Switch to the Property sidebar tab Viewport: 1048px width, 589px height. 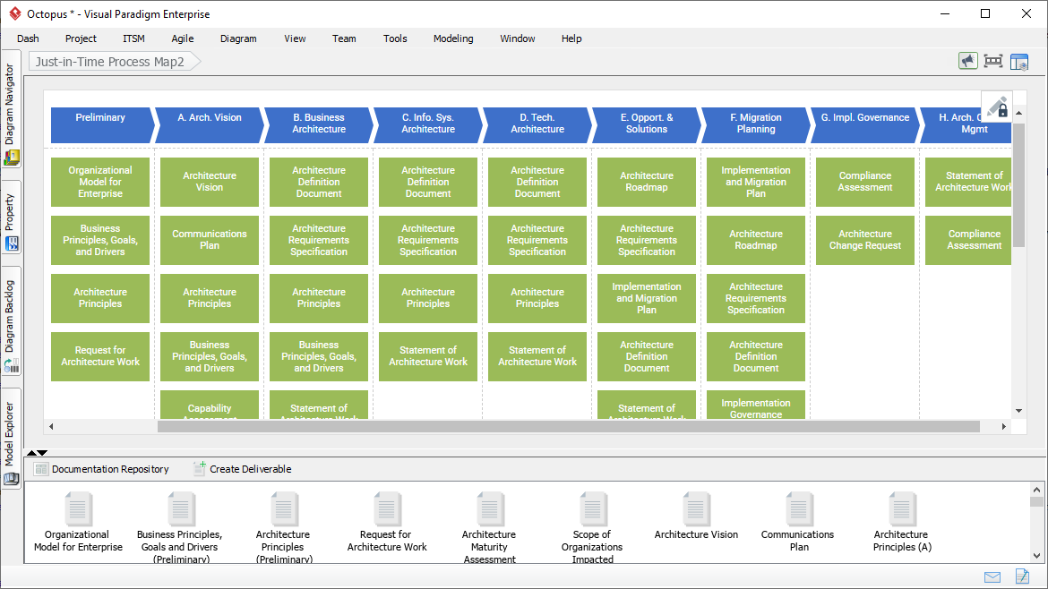point(11,218)
